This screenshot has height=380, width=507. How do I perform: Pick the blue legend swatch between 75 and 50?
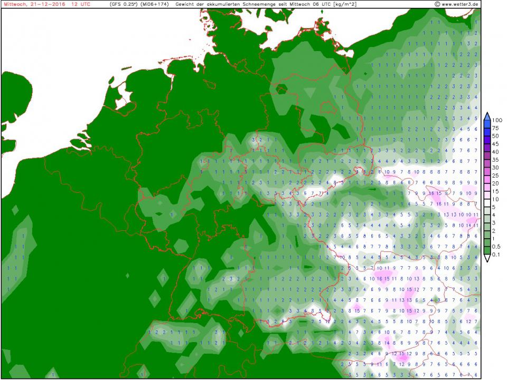click(x=487, y=132)
